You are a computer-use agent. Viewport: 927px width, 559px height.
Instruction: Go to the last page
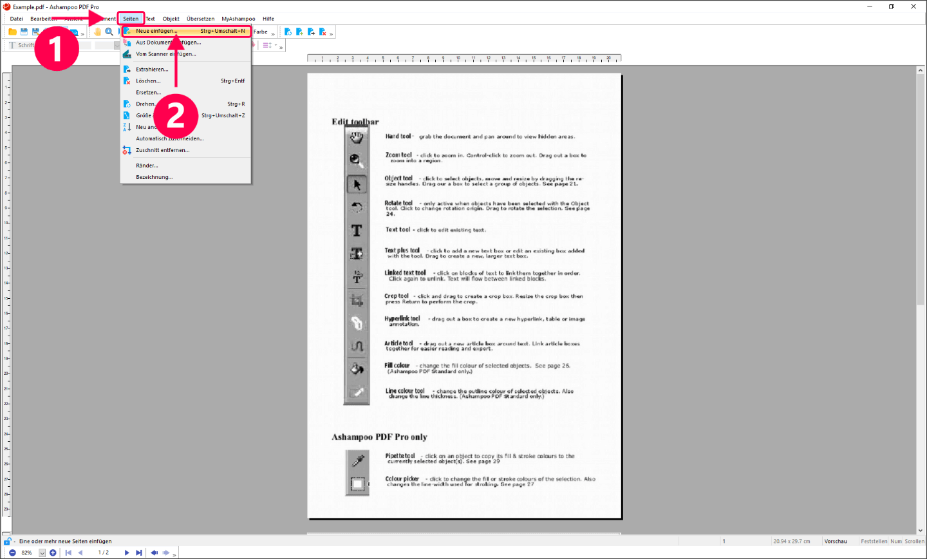point(139,553)
